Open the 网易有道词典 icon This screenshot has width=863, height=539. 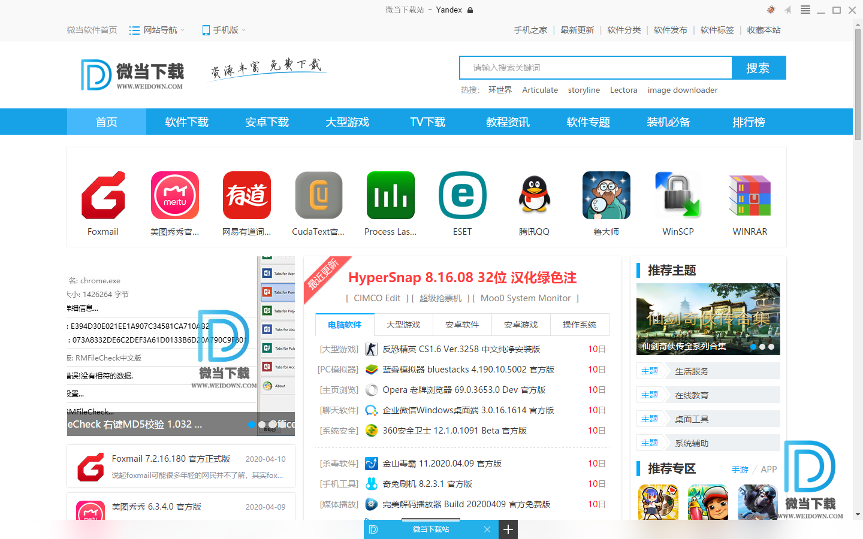(x=247, y=195)
